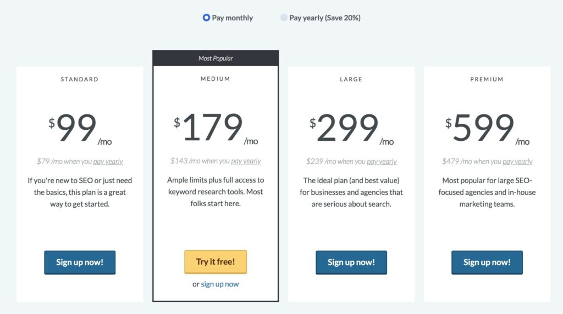
Task: Follow the pay yearly link in Large plan
Action: coord(382,162)
